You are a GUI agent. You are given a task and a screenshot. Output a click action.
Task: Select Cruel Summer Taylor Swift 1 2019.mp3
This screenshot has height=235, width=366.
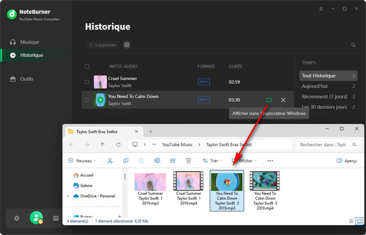pos(151,189)
